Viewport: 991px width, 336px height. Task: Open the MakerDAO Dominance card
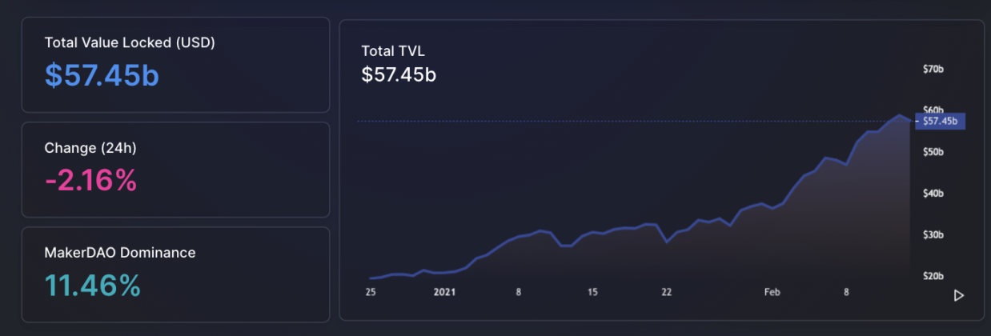click(x=175, y=274)
